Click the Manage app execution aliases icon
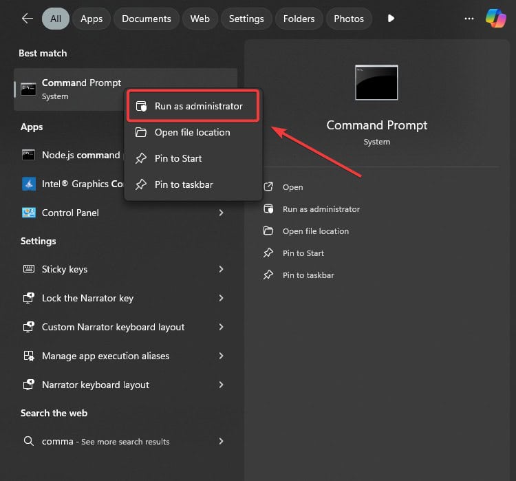Image resolution: width=516 pixels, height=481 pixels. tap(29, 356)
